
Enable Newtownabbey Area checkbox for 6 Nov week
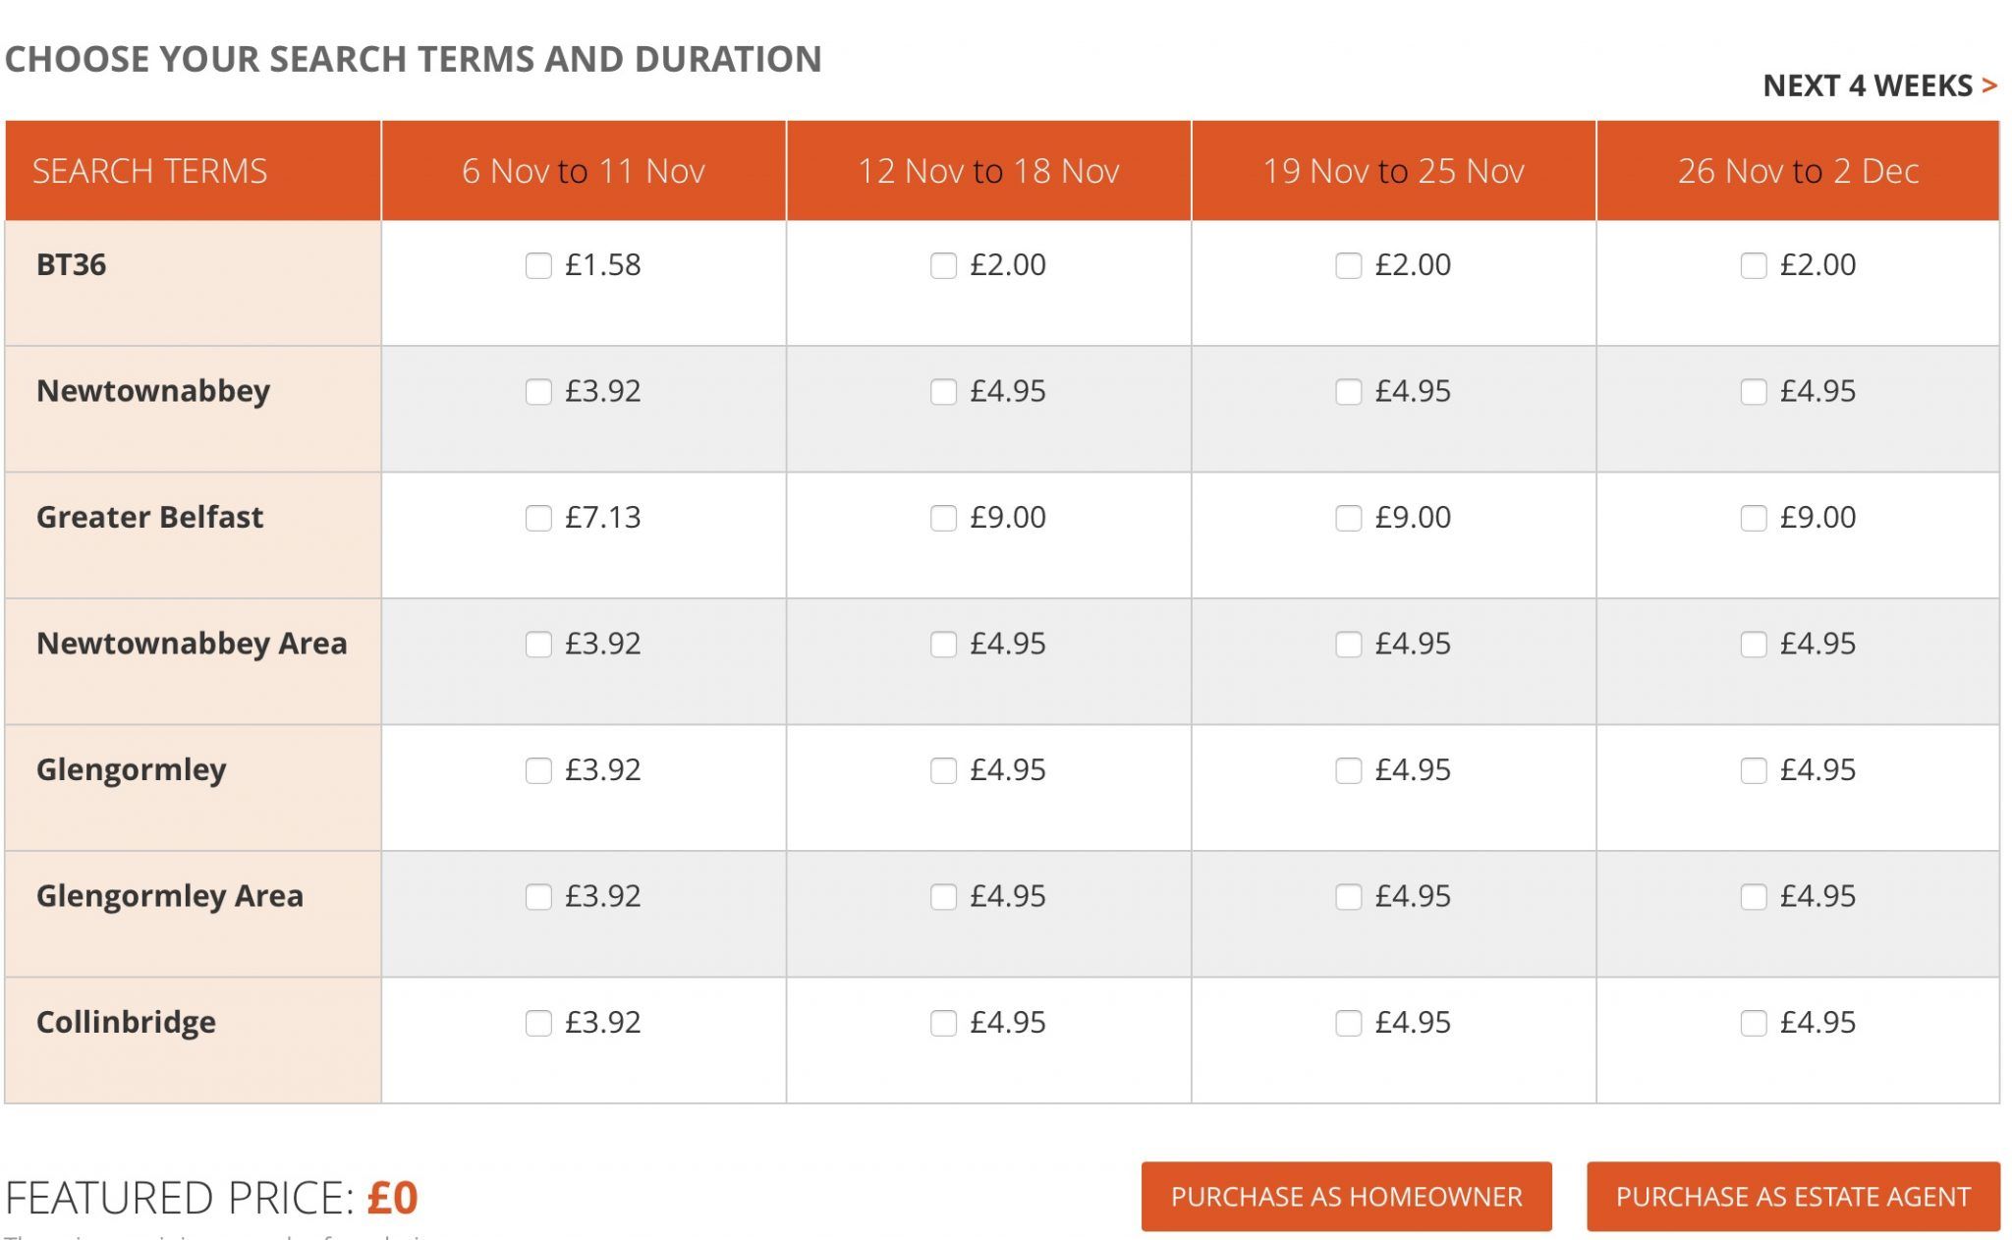pos(538,645)
